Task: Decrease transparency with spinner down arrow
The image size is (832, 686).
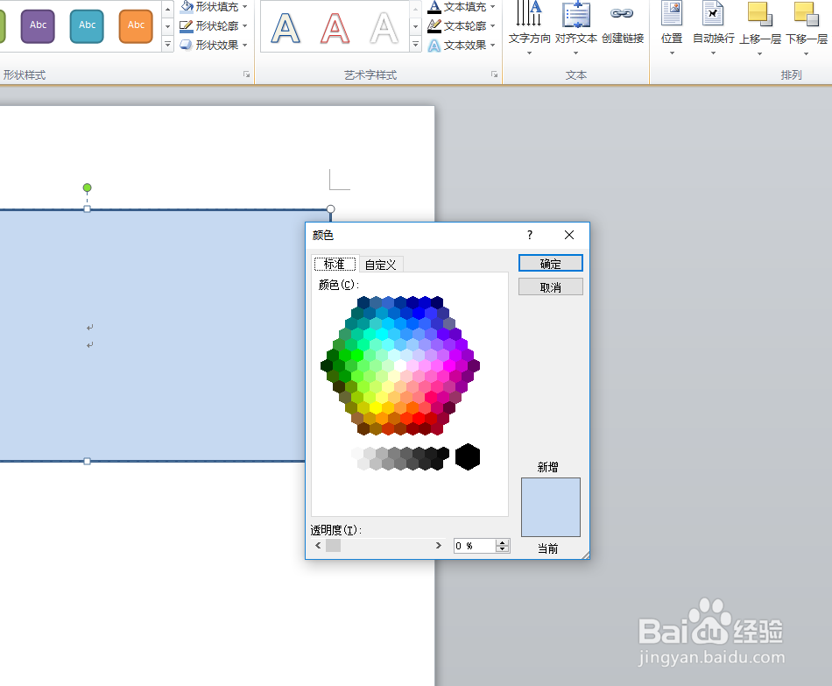Action: [503, 549]
